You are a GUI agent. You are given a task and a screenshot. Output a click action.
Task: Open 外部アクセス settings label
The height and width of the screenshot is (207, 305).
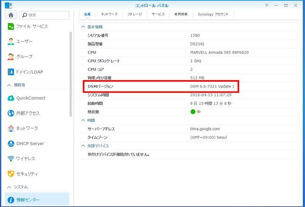coord(28,113)
